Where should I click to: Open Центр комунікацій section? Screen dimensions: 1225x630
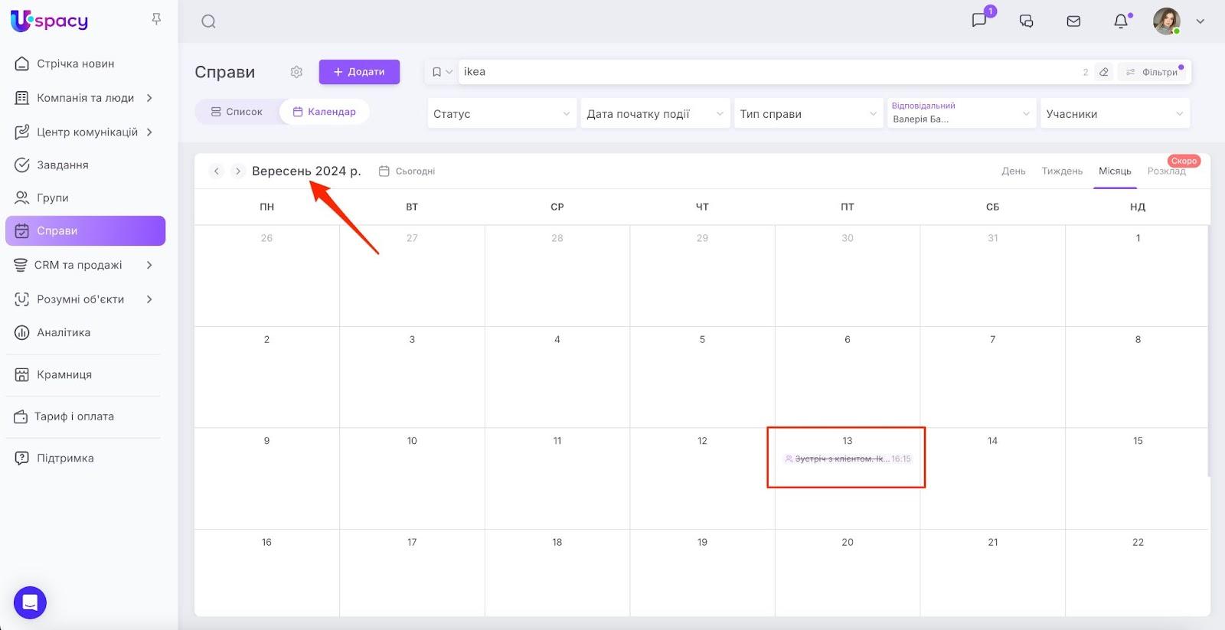tap(87, 132)
